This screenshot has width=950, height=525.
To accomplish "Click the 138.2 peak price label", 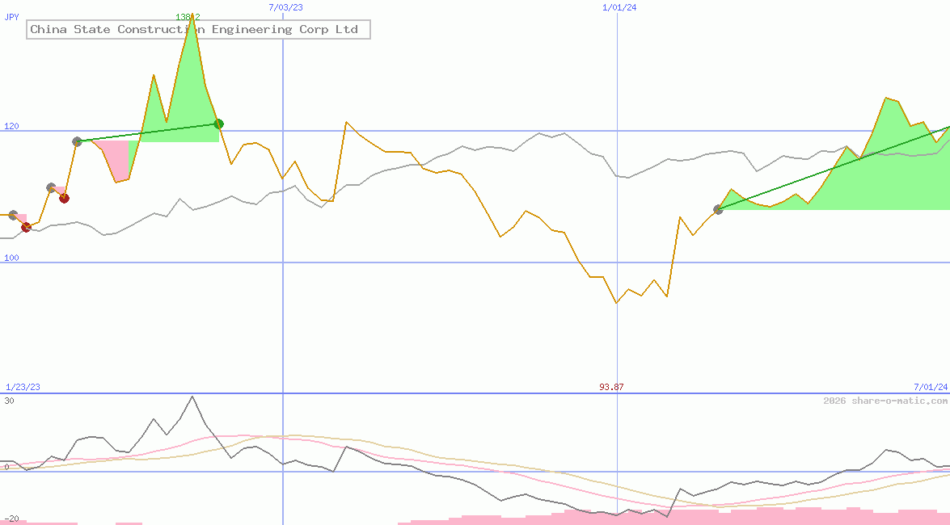I will point(188,16).
